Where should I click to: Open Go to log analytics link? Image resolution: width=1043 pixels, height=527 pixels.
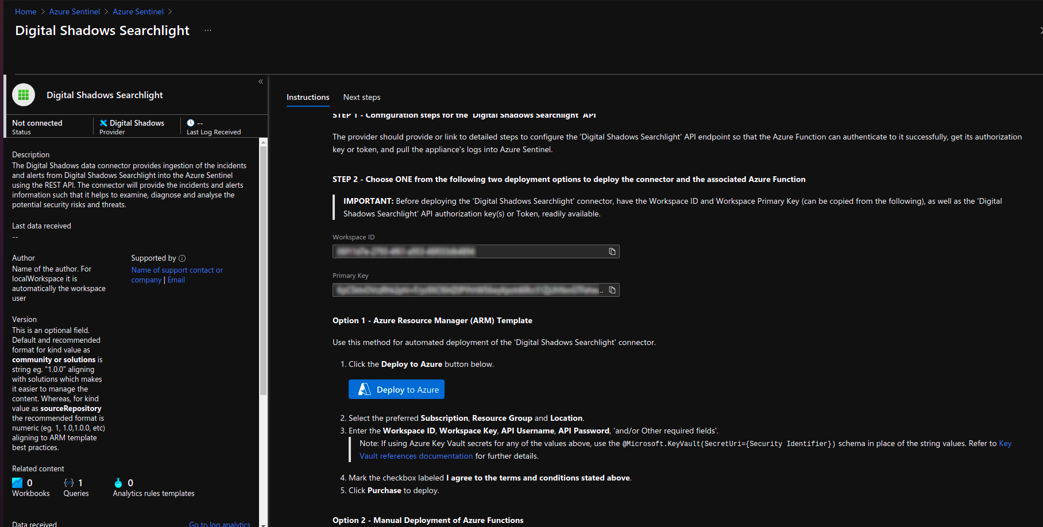click(x=219, y=524)
